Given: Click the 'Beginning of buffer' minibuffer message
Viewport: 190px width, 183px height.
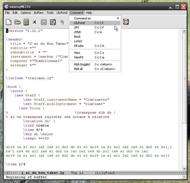Looking at the screenshot, I should tap(26, 177).
